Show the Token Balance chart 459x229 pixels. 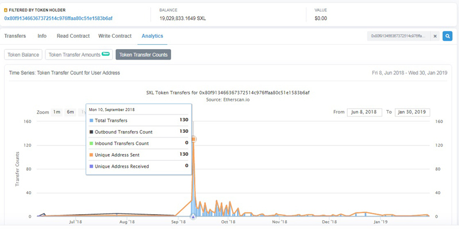(22, 55)
